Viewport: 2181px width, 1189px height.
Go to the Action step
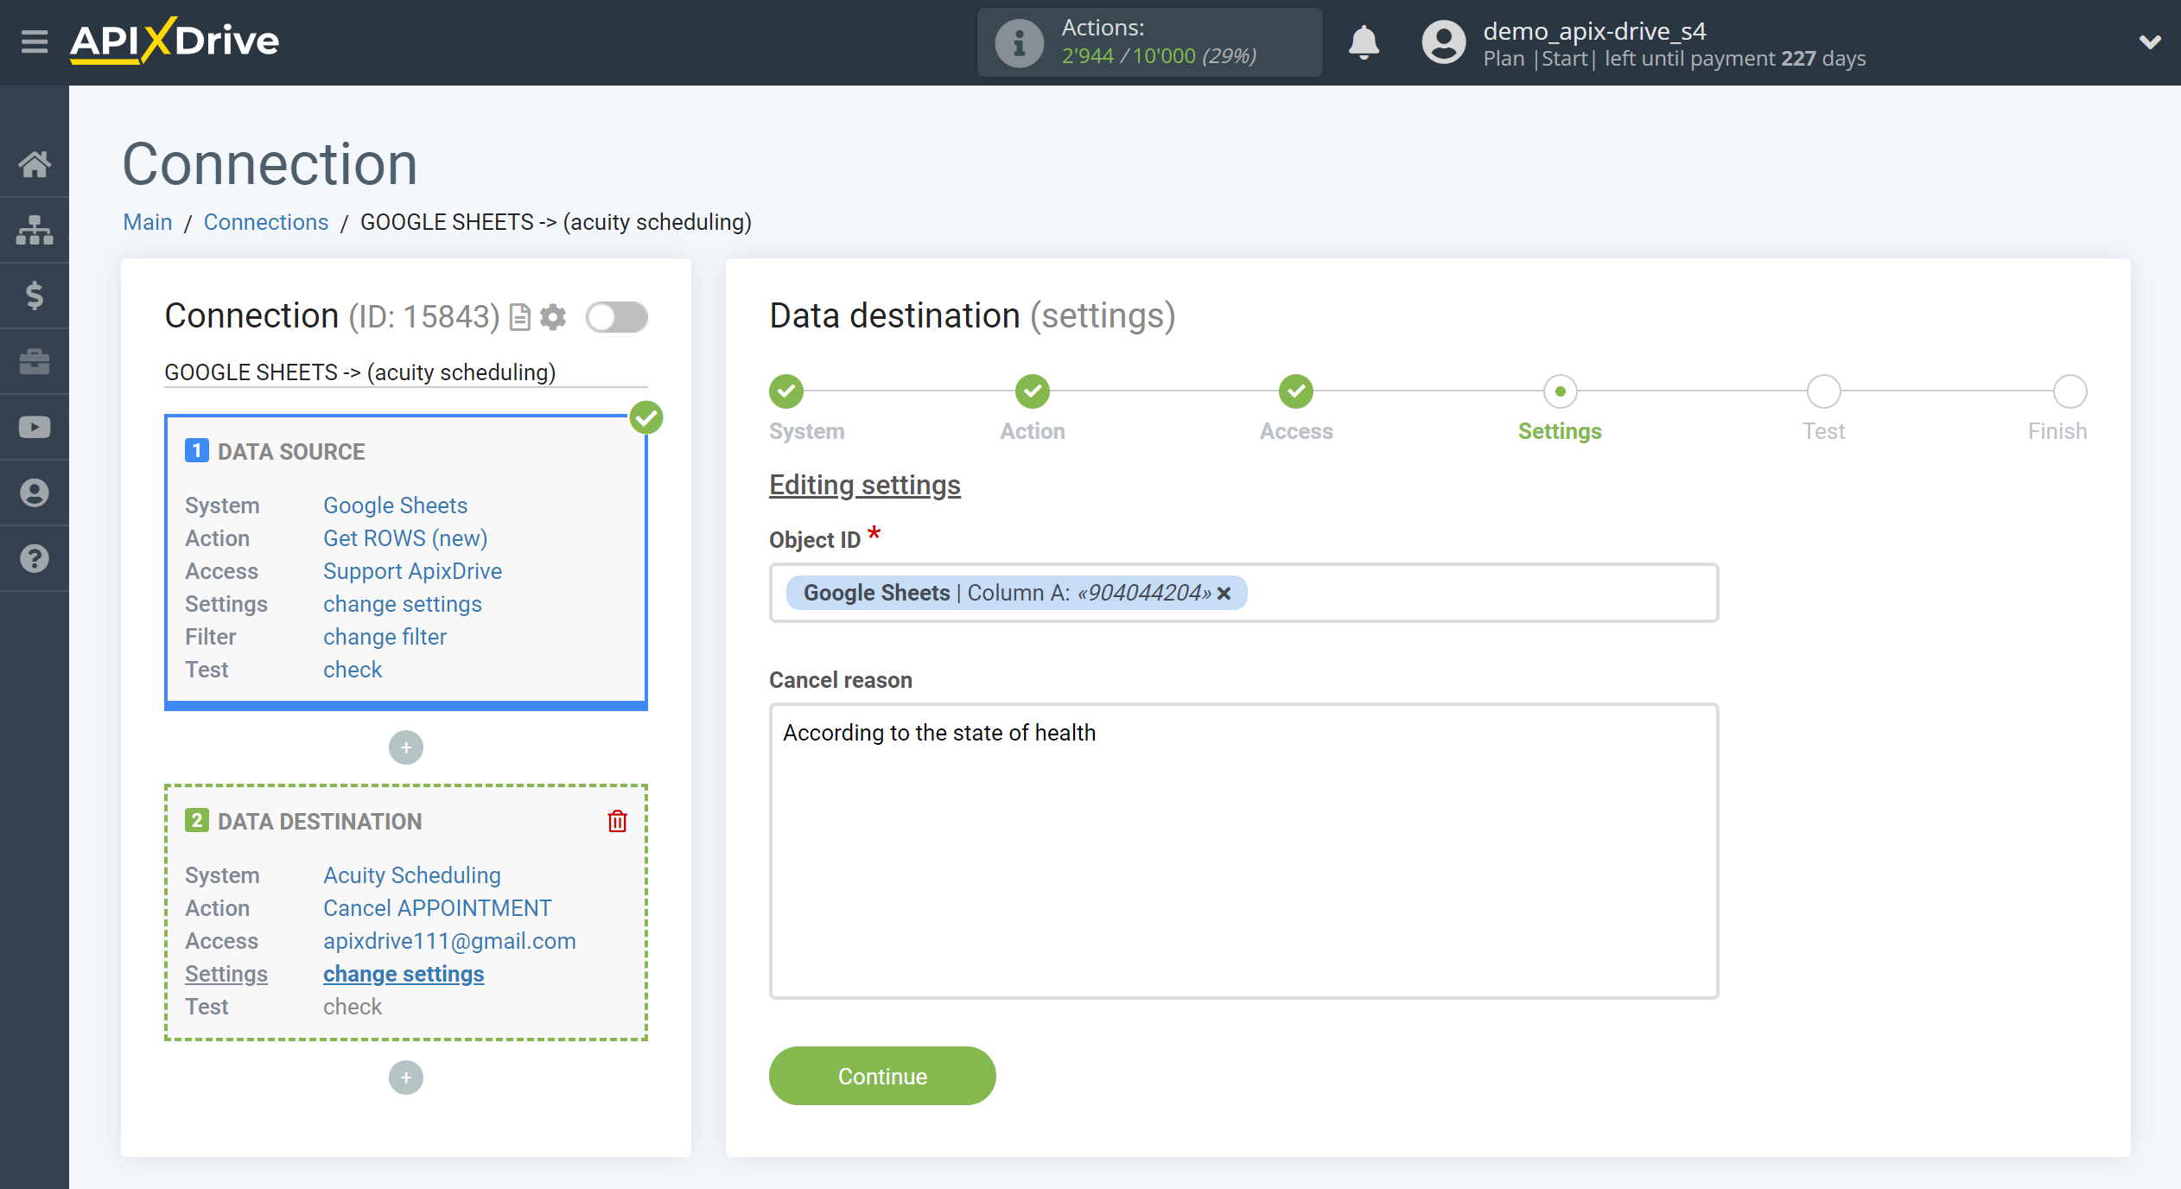click(x=1033, y=391)
